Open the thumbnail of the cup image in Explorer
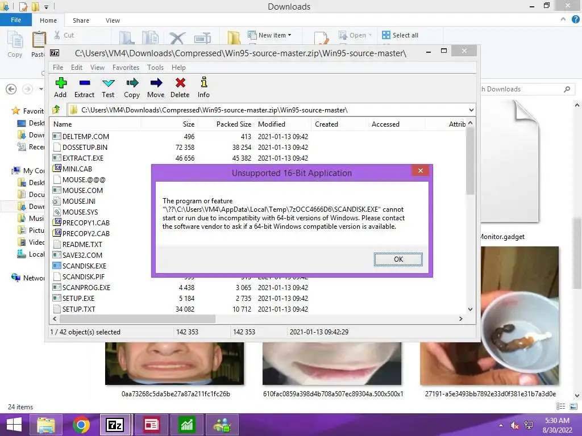Image resolution: width=582 pixels, height=436 pixels. tap(520, 316)
